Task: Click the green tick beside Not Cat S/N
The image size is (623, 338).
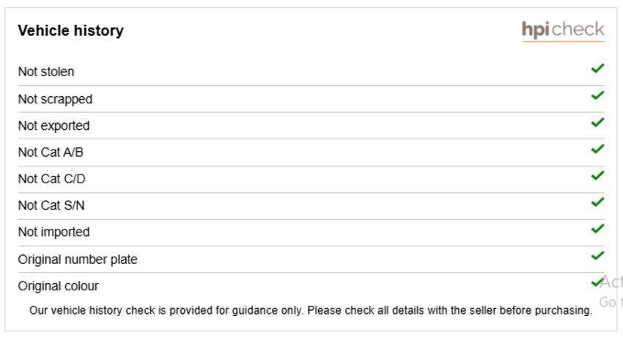Action: pyautogui.click(x=597, y=202)
